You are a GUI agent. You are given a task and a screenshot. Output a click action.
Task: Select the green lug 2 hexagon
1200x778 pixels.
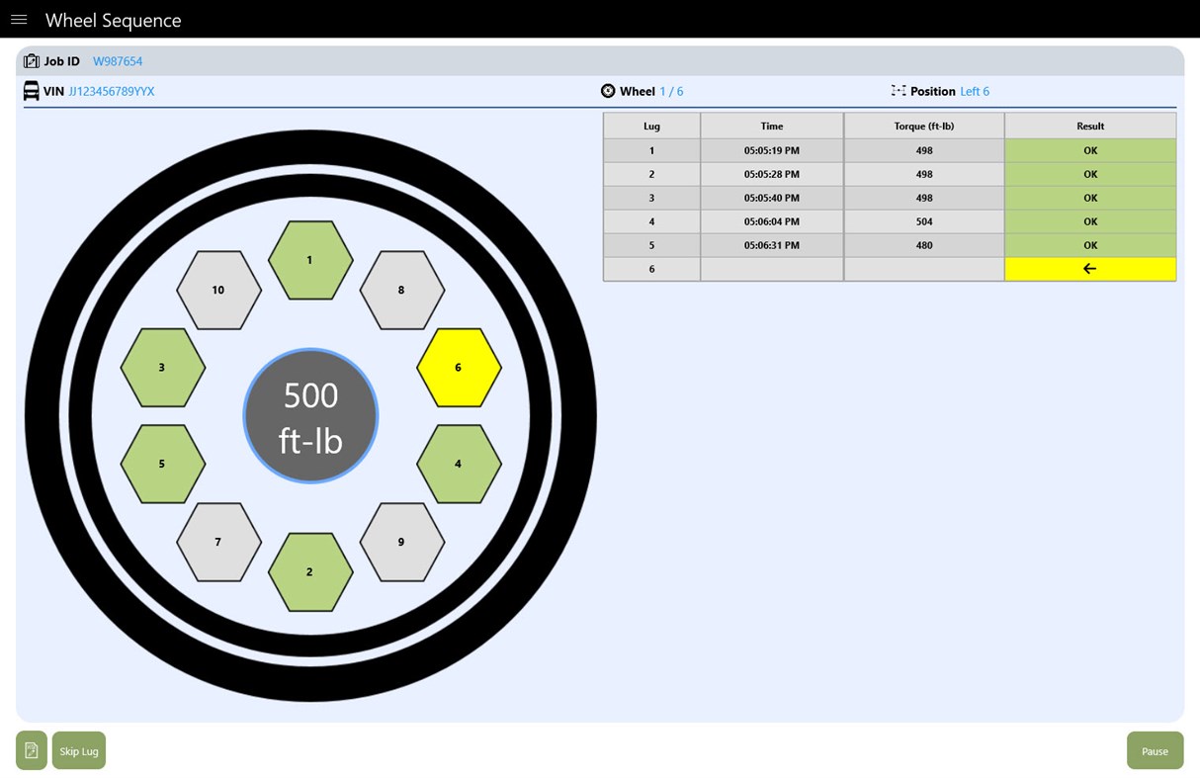[x=309, y=571]
